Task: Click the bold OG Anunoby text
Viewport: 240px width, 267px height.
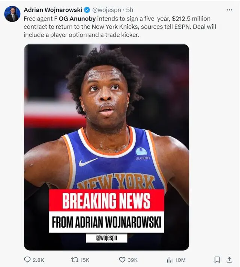Action: (x=77, y=19)
